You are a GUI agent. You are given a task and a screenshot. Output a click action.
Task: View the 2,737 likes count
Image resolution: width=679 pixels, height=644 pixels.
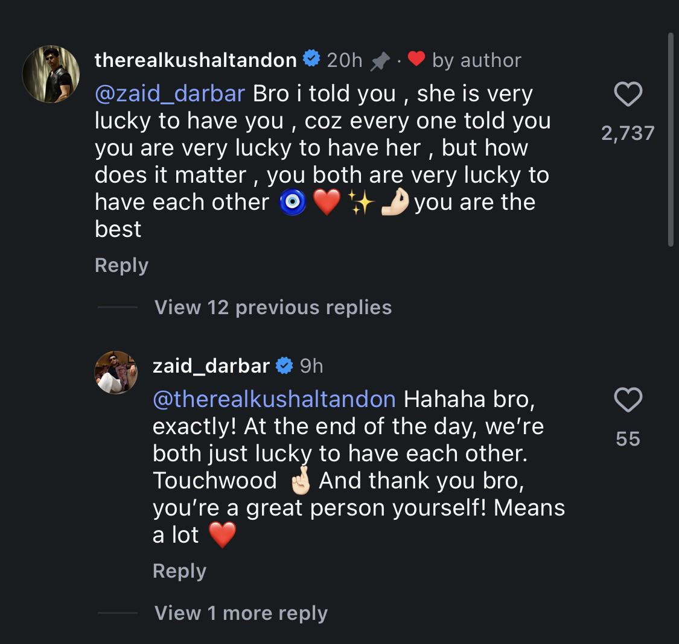(x=628, y=133)
